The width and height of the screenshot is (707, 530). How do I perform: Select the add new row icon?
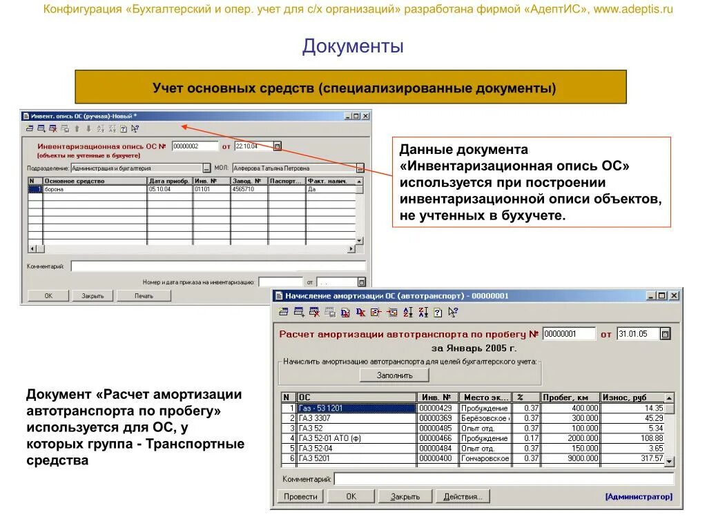pos(41,130)
